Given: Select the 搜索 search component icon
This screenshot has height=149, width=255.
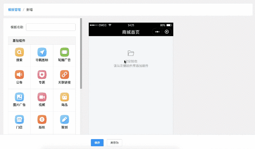Looking at the screenshot, I should (x=20, y=52).
